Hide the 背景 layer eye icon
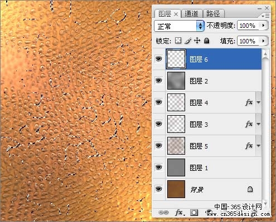276x222 pixels. pyautogui.click(x=158, y=189)
